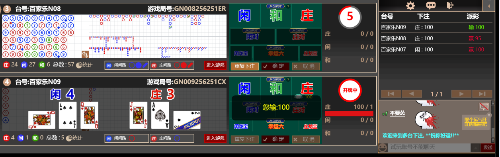Click chat username 不要怂
The image size is (500, 157).
click(397, 113)
